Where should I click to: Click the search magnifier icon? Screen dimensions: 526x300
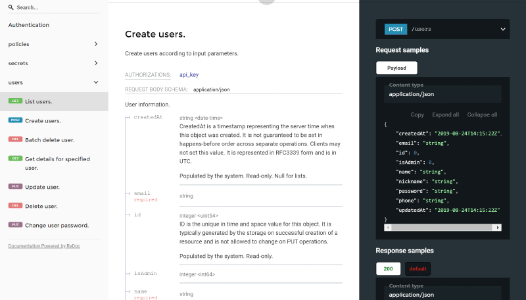[x=11, y=8]
